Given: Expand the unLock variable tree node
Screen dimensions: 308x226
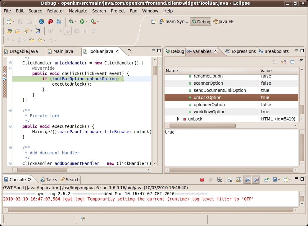Looking at the screenshot, I should coord(178,119).
